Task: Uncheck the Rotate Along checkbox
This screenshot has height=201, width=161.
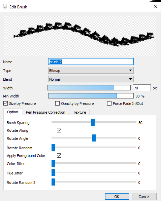Action: tap(59, 130)
